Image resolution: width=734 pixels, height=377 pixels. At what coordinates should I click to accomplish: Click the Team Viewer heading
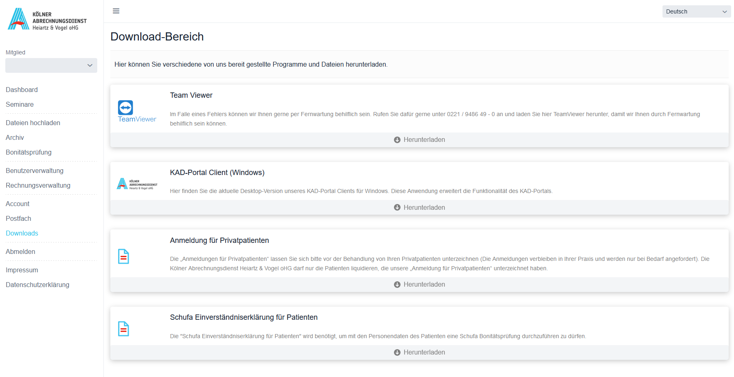pyautogui.click(x=191, y=95)
